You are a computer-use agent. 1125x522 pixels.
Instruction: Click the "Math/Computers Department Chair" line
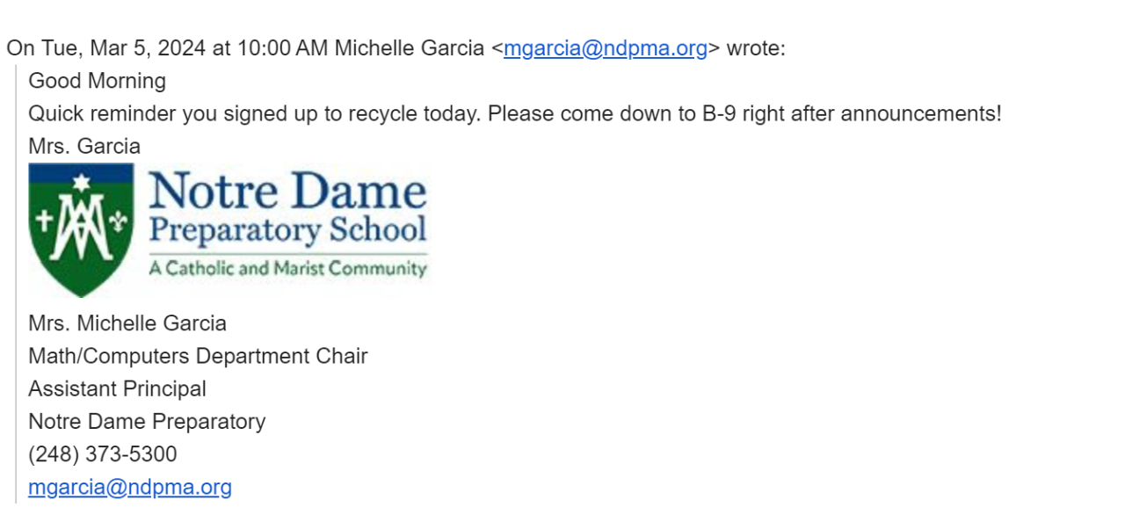198,356
